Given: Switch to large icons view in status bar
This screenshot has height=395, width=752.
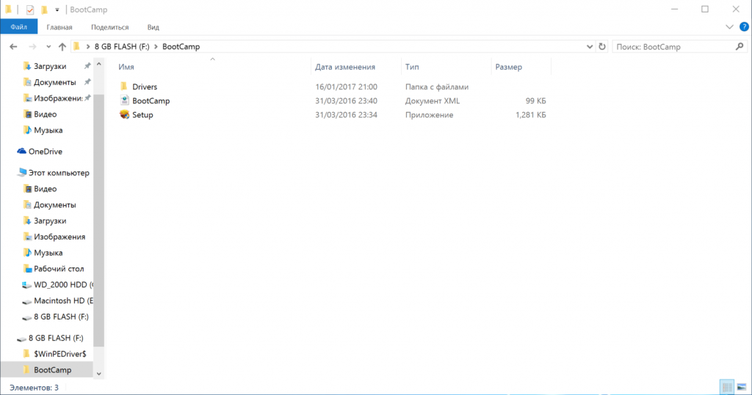Looking at the screenshot, I should pos(742,387).
